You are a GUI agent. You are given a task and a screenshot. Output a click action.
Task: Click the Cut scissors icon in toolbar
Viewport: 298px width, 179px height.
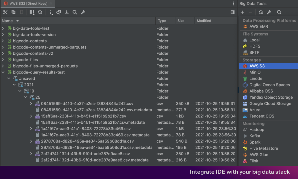pyautogui.click(x=5, y=12)
